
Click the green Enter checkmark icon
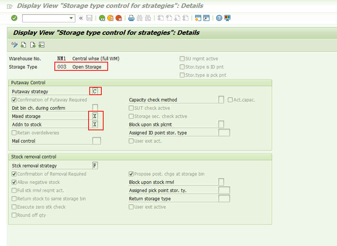coord(14,18)
